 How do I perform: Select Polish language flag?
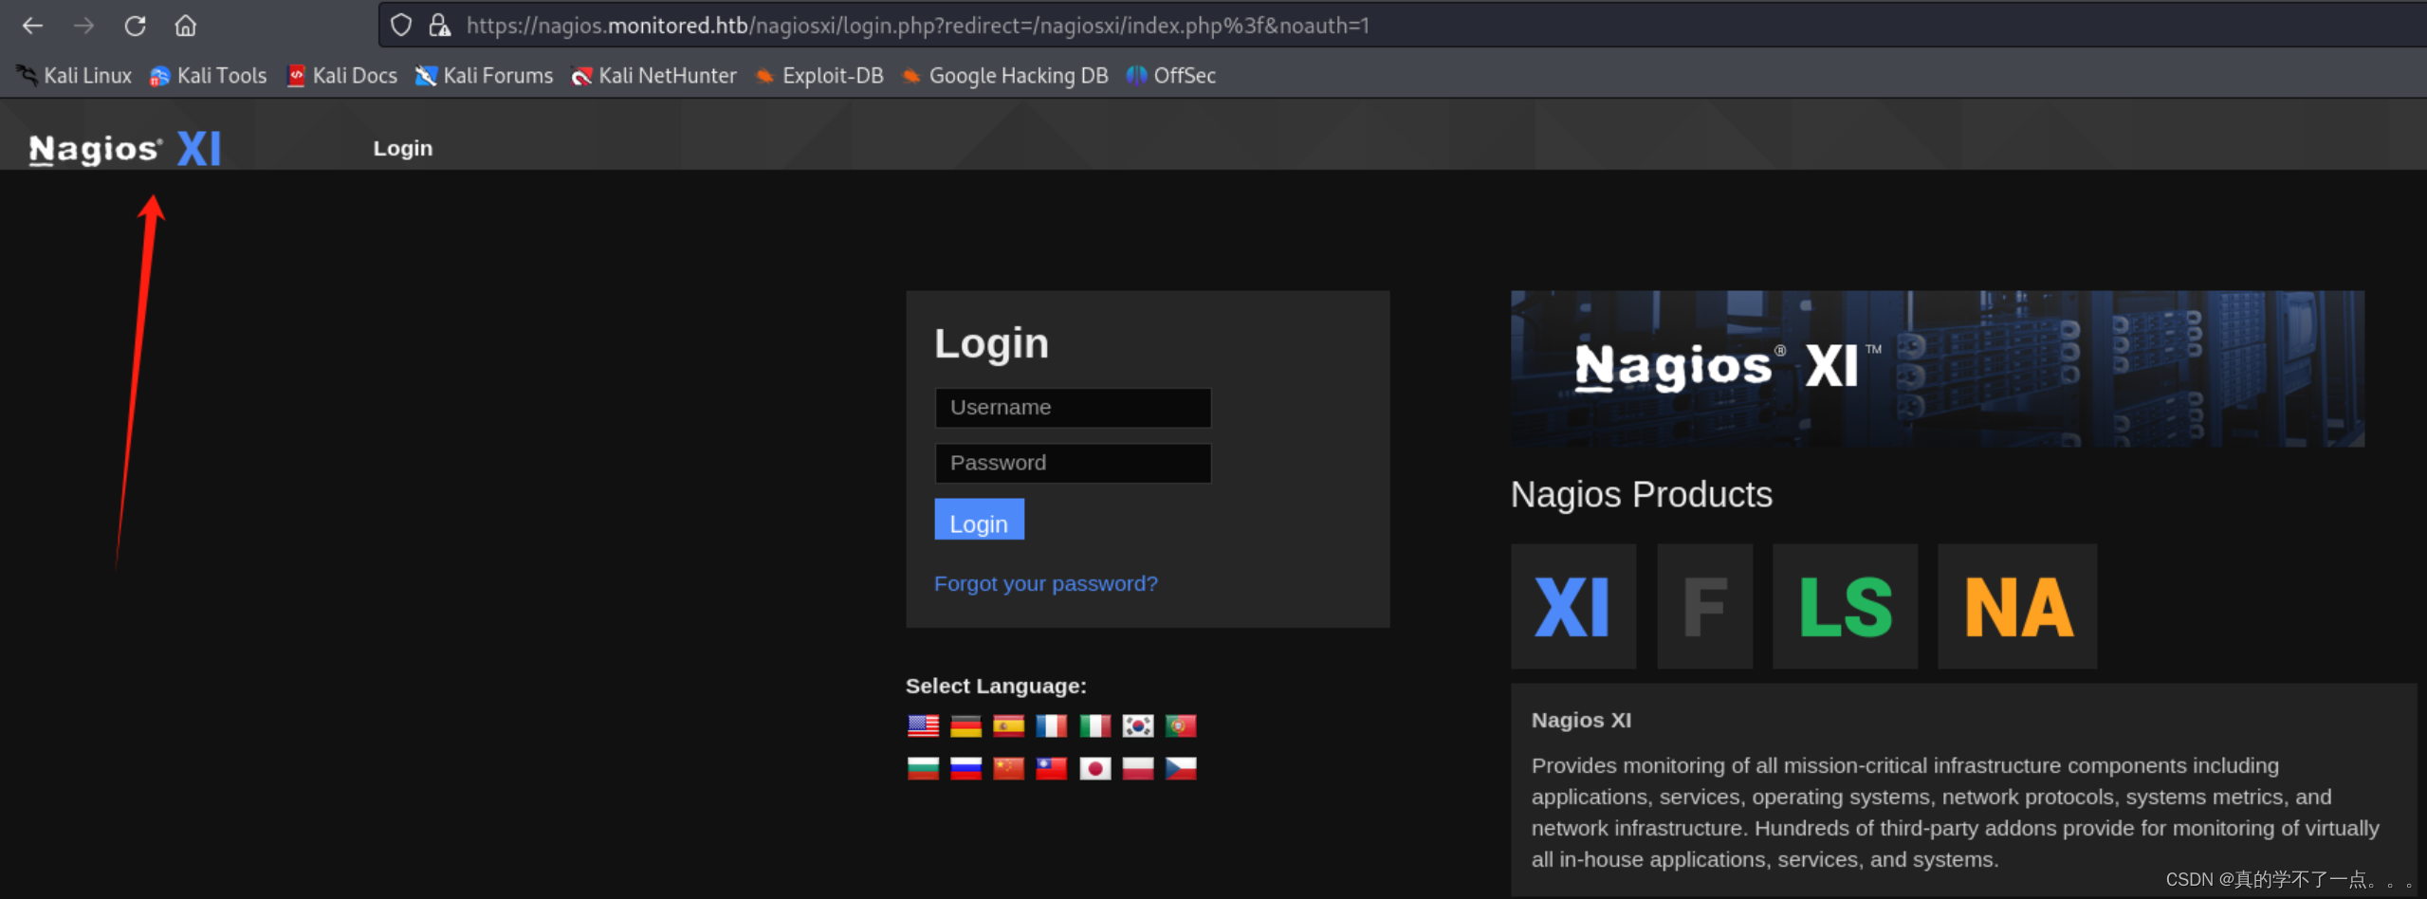click(1137, 768)
